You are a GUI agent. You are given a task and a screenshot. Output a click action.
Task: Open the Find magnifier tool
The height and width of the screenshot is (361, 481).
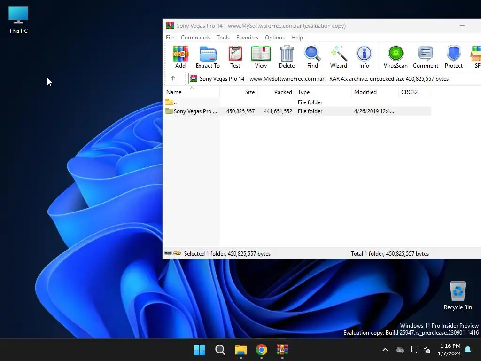312,57
